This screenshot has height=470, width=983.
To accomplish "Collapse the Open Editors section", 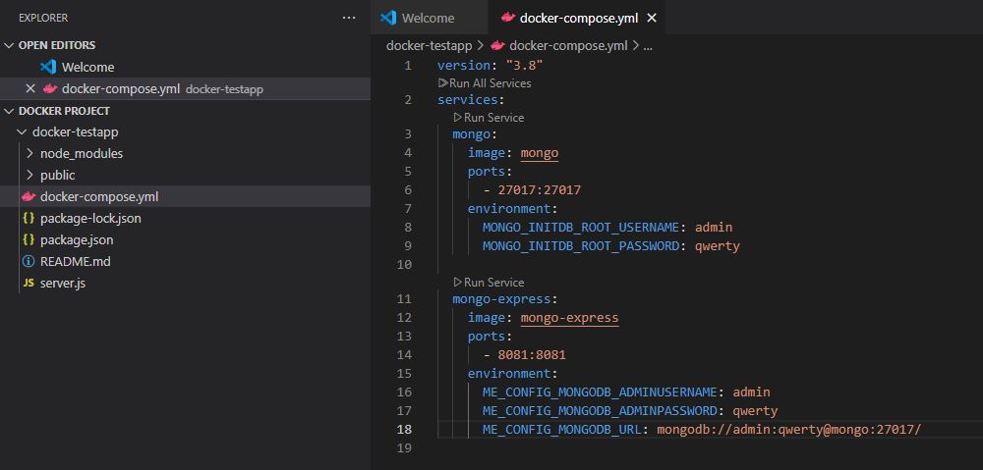I will pos(10,45).
